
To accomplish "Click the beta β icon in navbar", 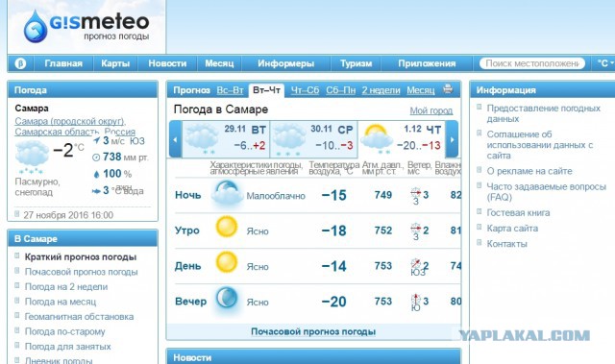I will [20, 63].
